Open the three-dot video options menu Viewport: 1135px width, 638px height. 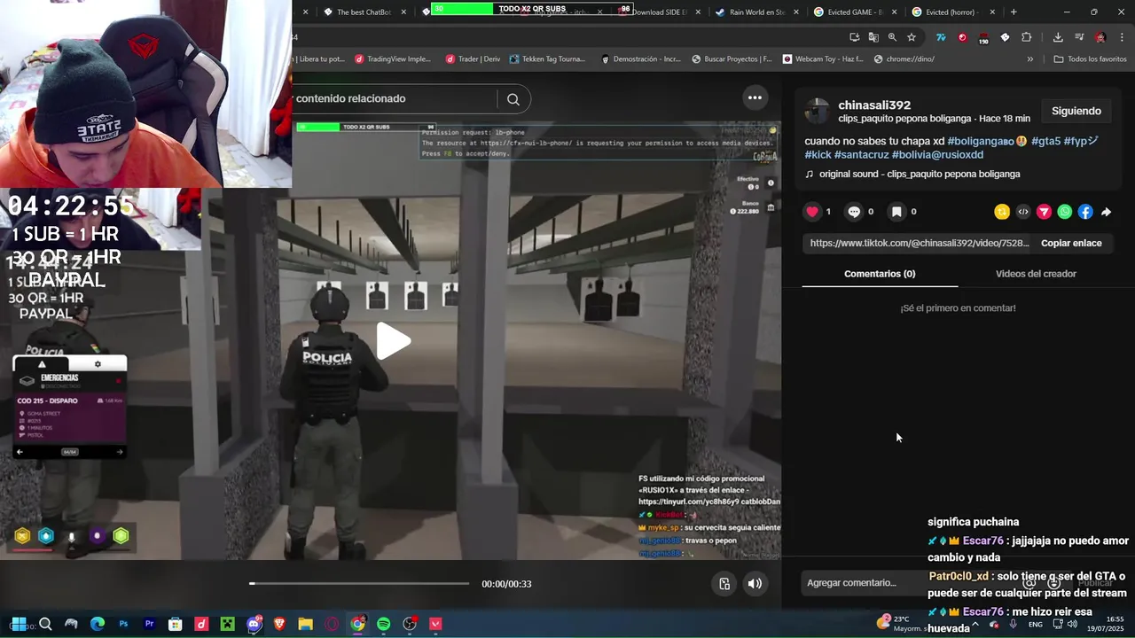[755, 98]
